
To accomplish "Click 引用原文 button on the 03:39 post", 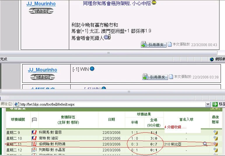I will tap(155, 77).
